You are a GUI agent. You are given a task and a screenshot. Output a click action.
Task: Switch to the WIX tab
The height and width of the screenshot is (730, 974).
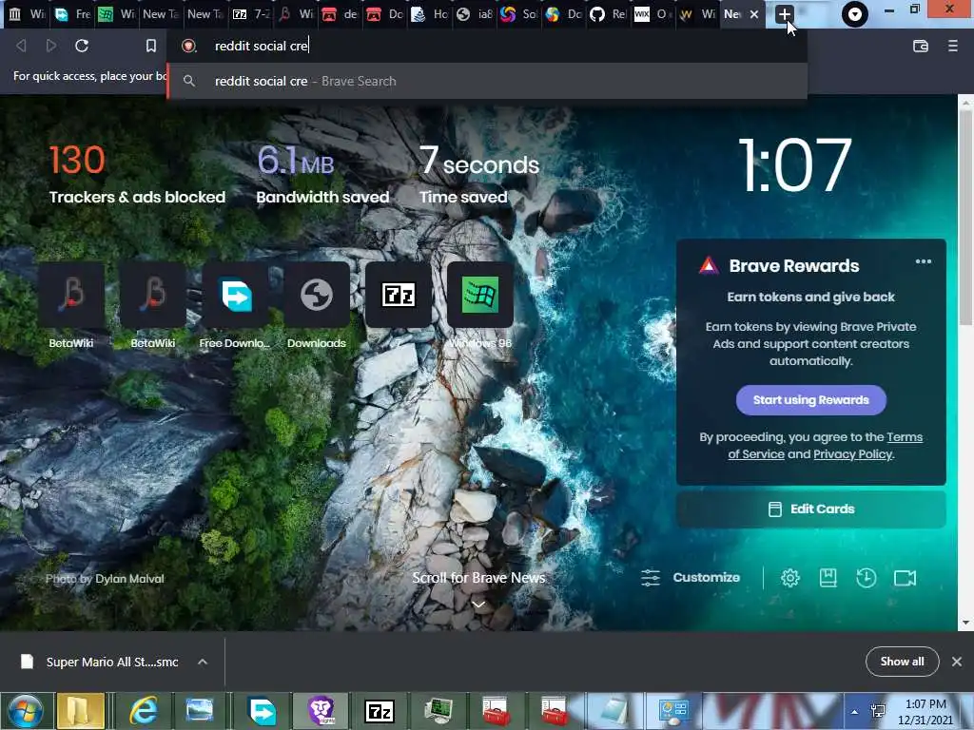pyautogui.click(x=653, y=13)
